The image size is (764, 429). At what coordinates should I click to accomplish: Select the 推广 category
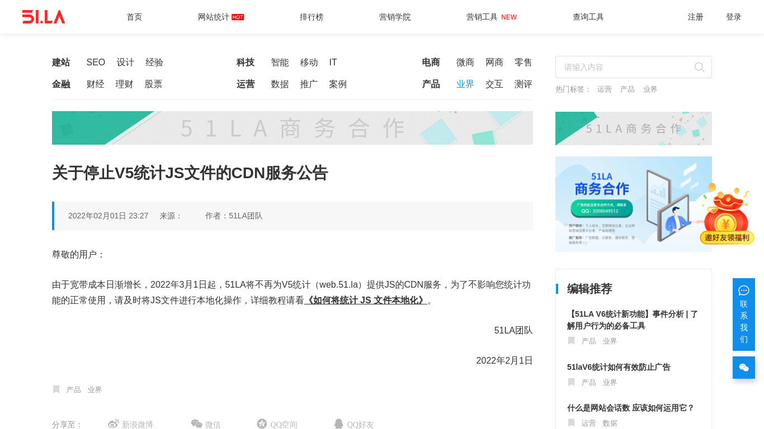click(x=309, y=84)
